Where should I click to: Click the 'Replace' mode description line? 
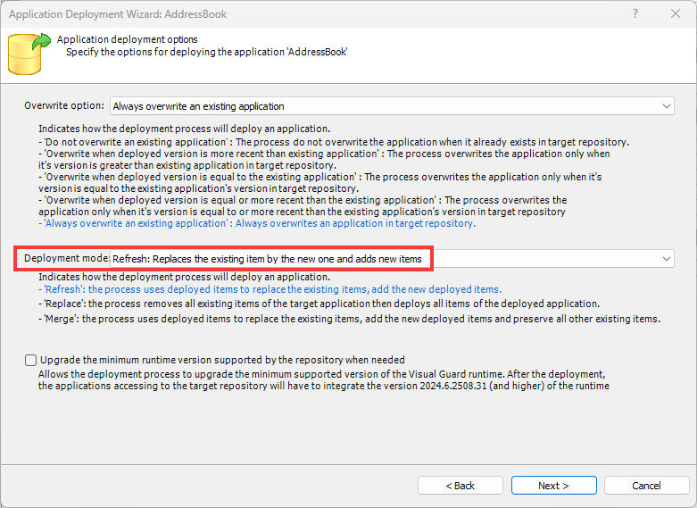pyautogui.click(x=319, y=304)
